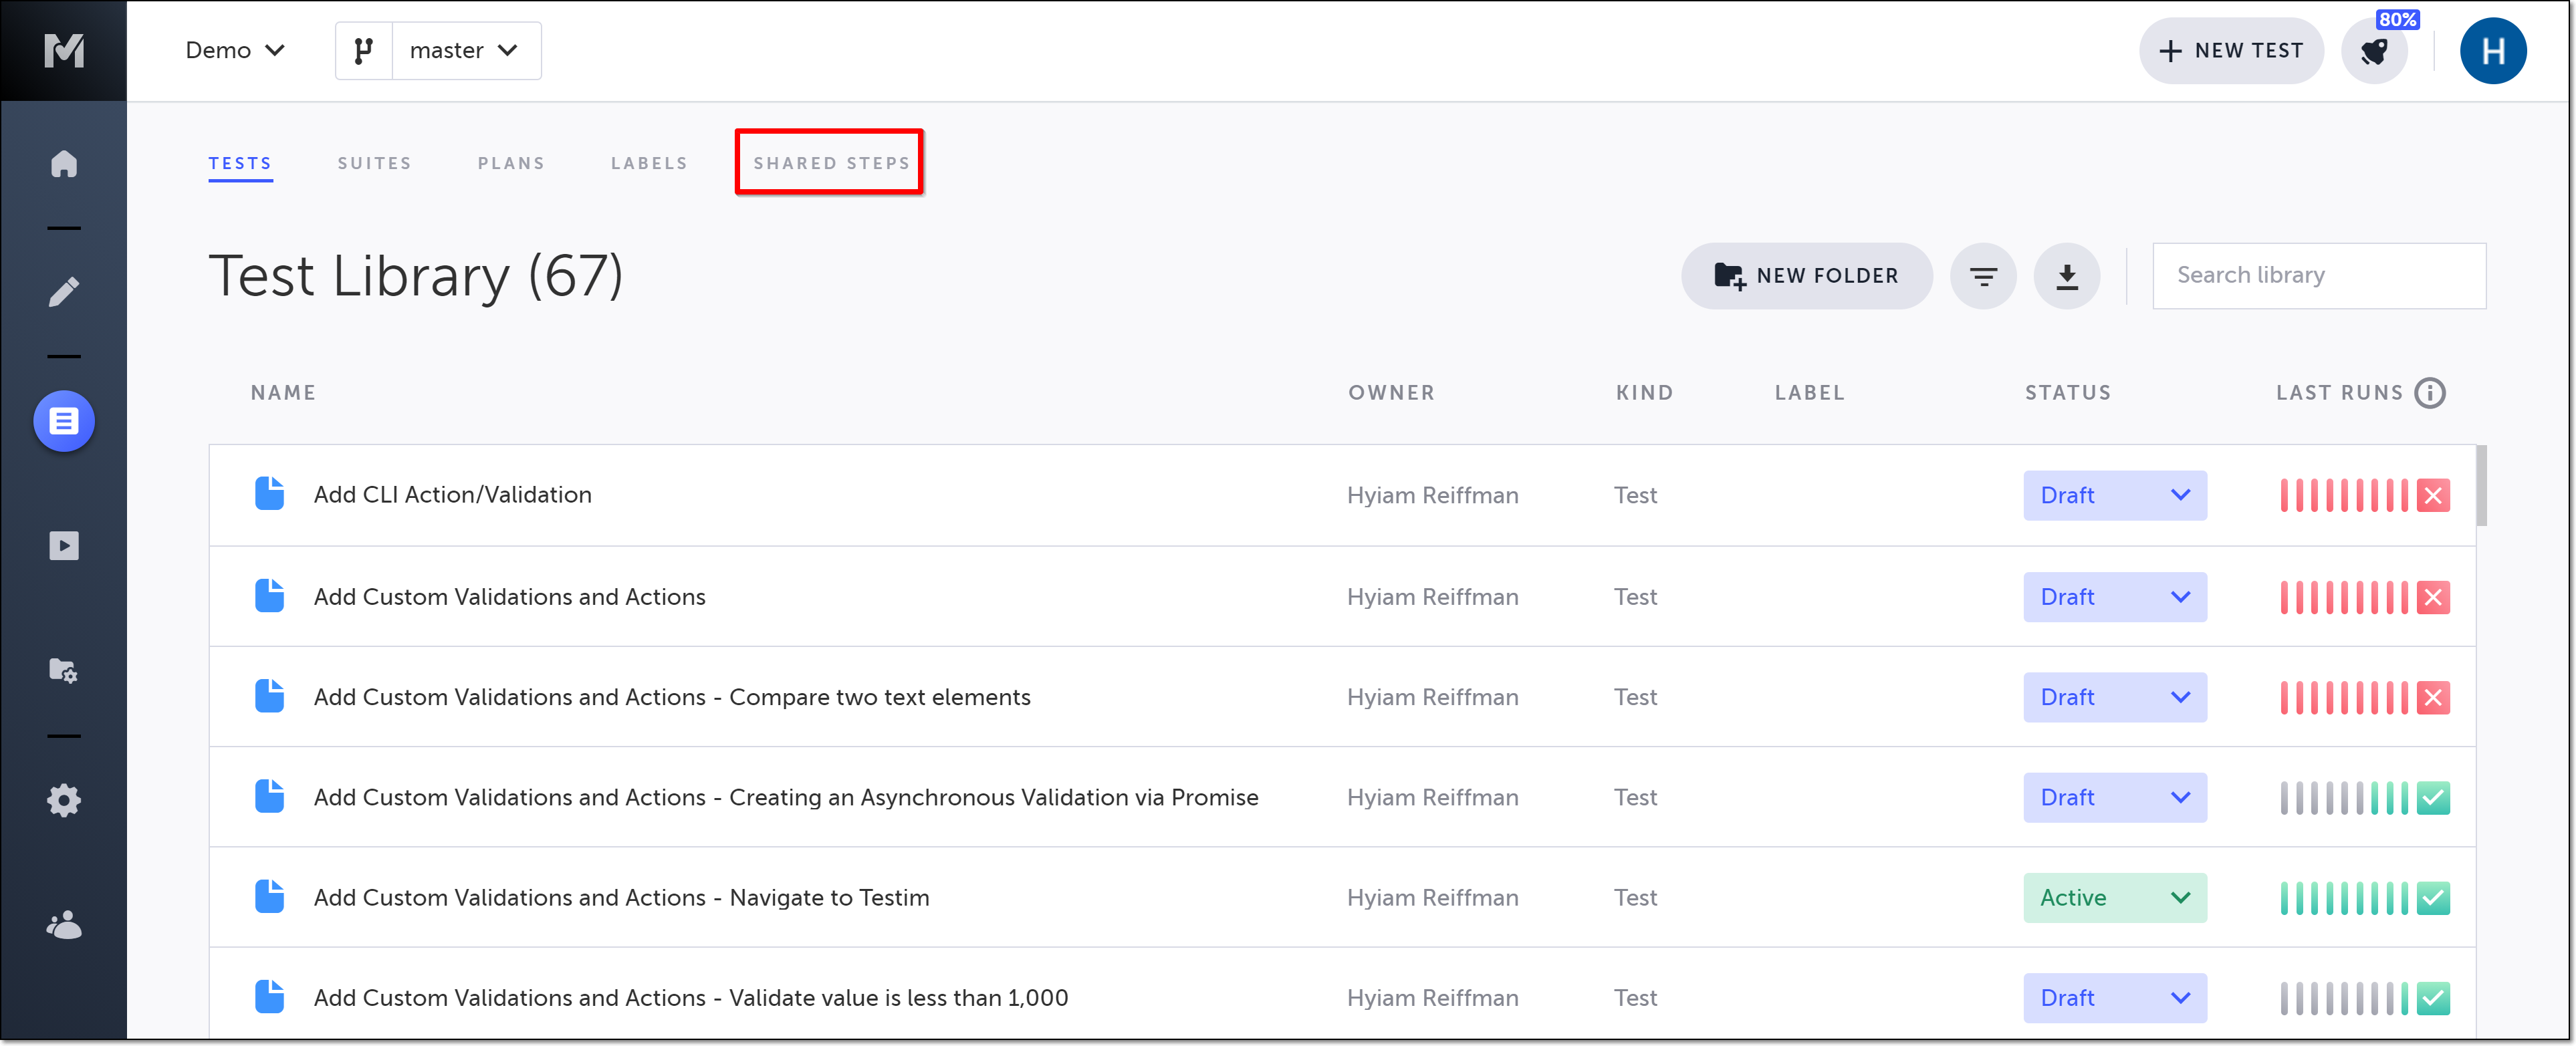Switch to the Suites tab
2576x1046 pixels.
coord(374,163)
